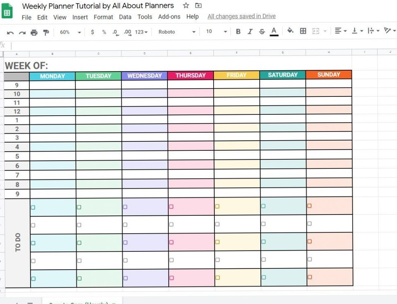Open the Fill color swatch picker

[x=290, y=31]
